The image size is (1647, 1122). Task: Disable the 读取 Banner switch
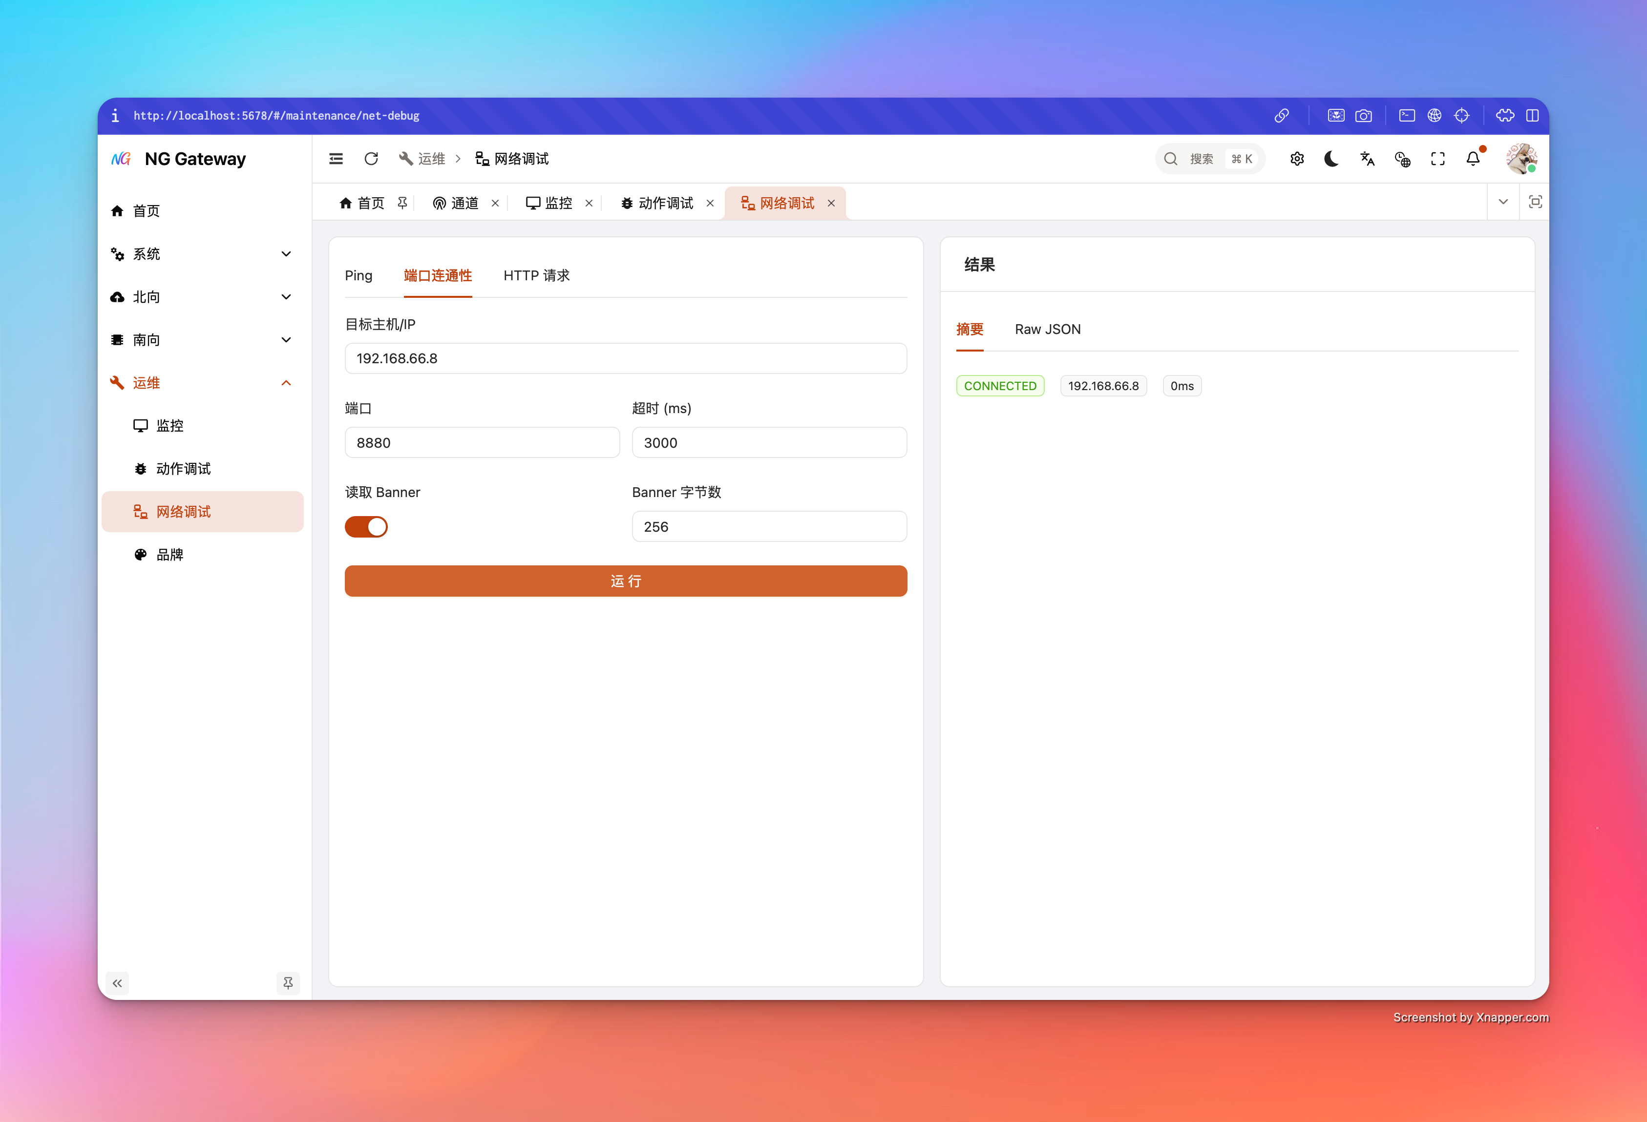click(x=366, y=526)
